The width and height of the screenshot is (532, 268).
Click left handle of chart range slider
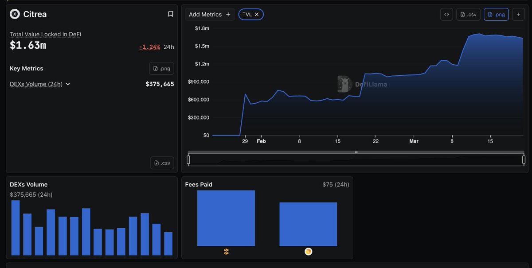[188, 159]
